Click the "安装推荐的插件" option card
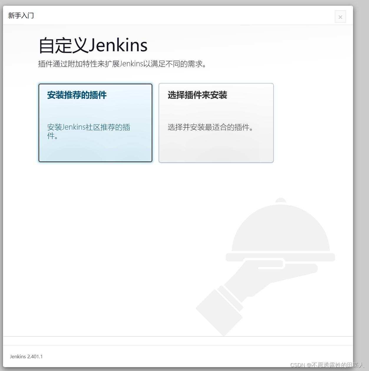The image size is (369, 371). 95,123
